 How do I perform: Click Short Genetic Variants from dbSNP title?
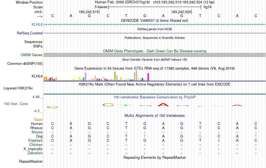155,60
